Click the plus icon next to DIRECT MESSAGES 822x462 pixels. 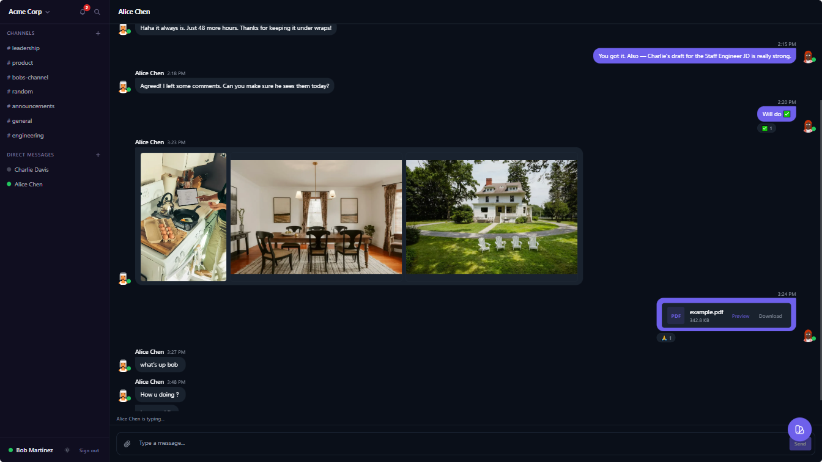98,155
